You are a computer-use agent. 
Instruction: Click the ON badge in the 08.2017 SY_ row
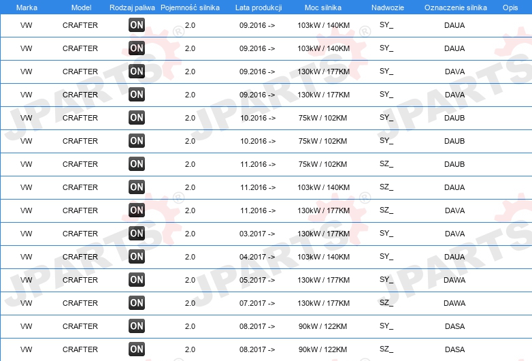point(137,326)
